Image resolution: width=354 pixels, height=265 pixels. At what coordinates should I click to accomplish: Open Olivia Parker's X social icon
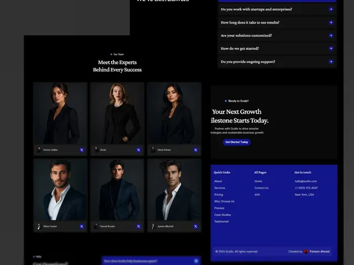(x=196, y=150)
